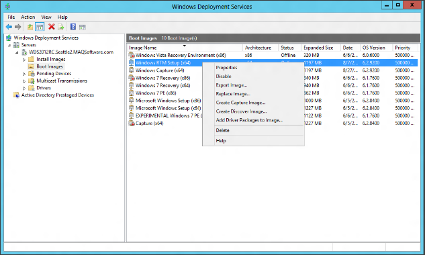Open the File menu
This screenshot has height=255, width=425.
pyautogui.click(x=11, y=17)
